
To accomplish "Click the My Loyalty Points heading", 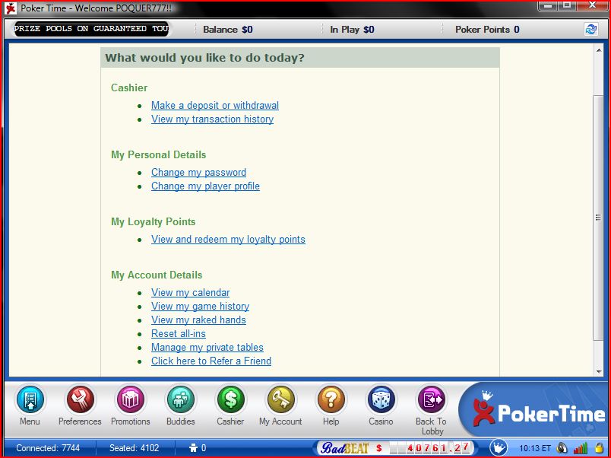I will click(154, 221).
